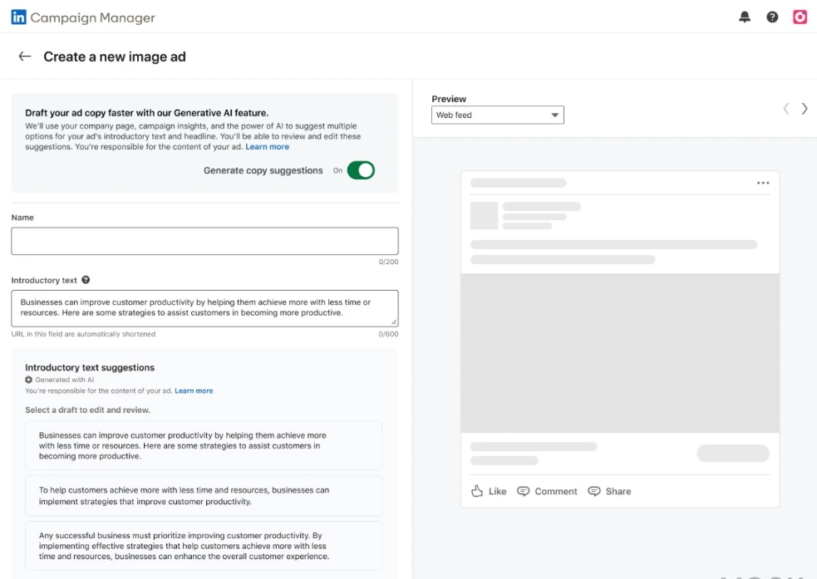Click the 0/200 Name character counter
This screenshot has height=579, width=817.
point(389,262)
